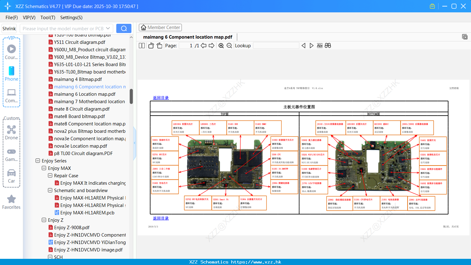Collapse the left panel handle
Image resolution: width=471 pixels, height=265 pixels.
[135, 143]
